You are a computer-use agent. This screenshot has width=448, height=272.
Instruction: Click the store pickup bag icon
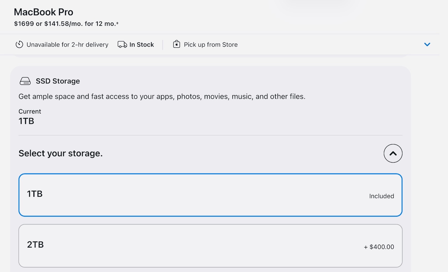click(176, 44)
